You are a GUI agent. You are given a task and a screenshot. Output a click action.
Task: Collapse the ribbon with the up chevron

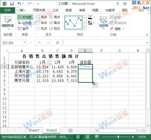[x=147, y=35]
